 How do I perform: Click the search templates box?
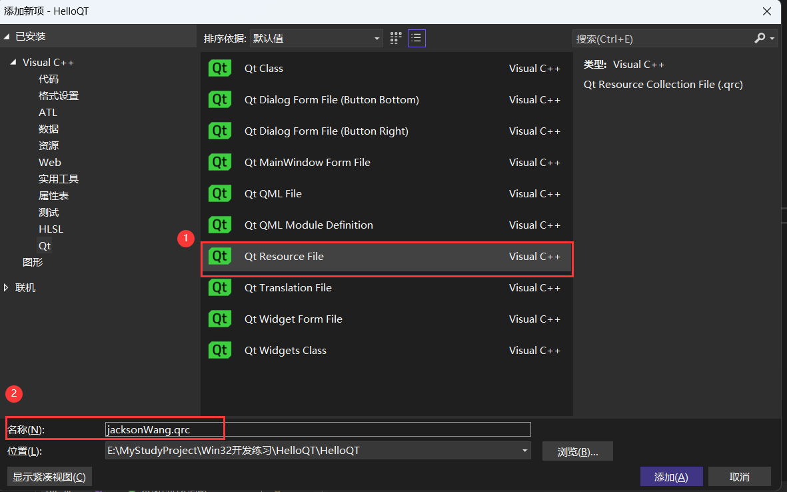click(x=662, y=39)
